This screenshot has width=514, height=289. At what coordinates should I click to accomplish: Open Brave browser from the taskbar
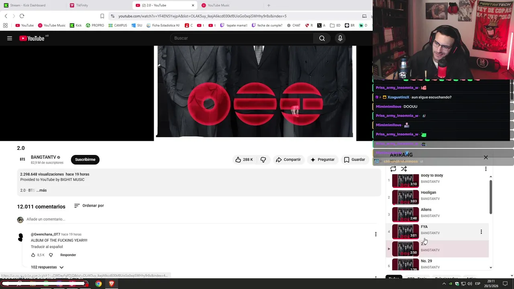(112, 284)
